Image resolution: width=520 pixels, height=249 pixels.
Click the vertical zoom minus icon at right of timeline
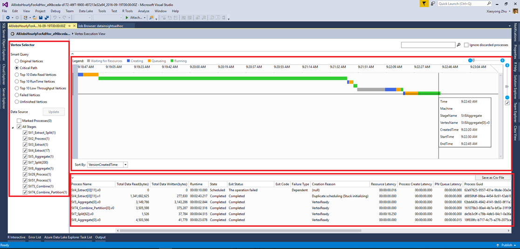pos(507,98)
